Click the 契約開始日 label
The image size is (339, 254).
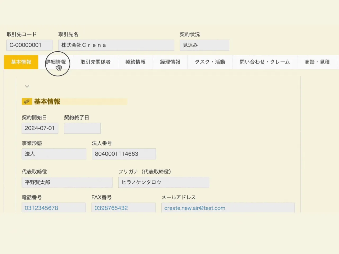pos(34,117)
